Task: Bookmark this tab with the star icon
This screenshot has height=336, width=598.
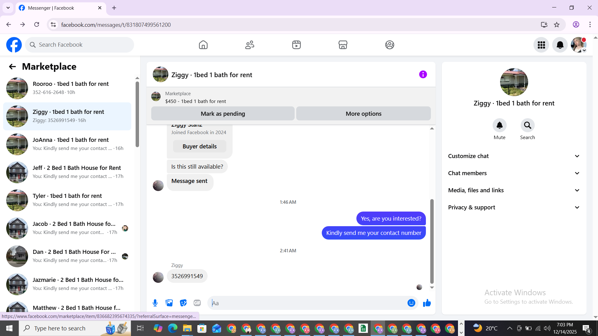Action: (557, 25)
